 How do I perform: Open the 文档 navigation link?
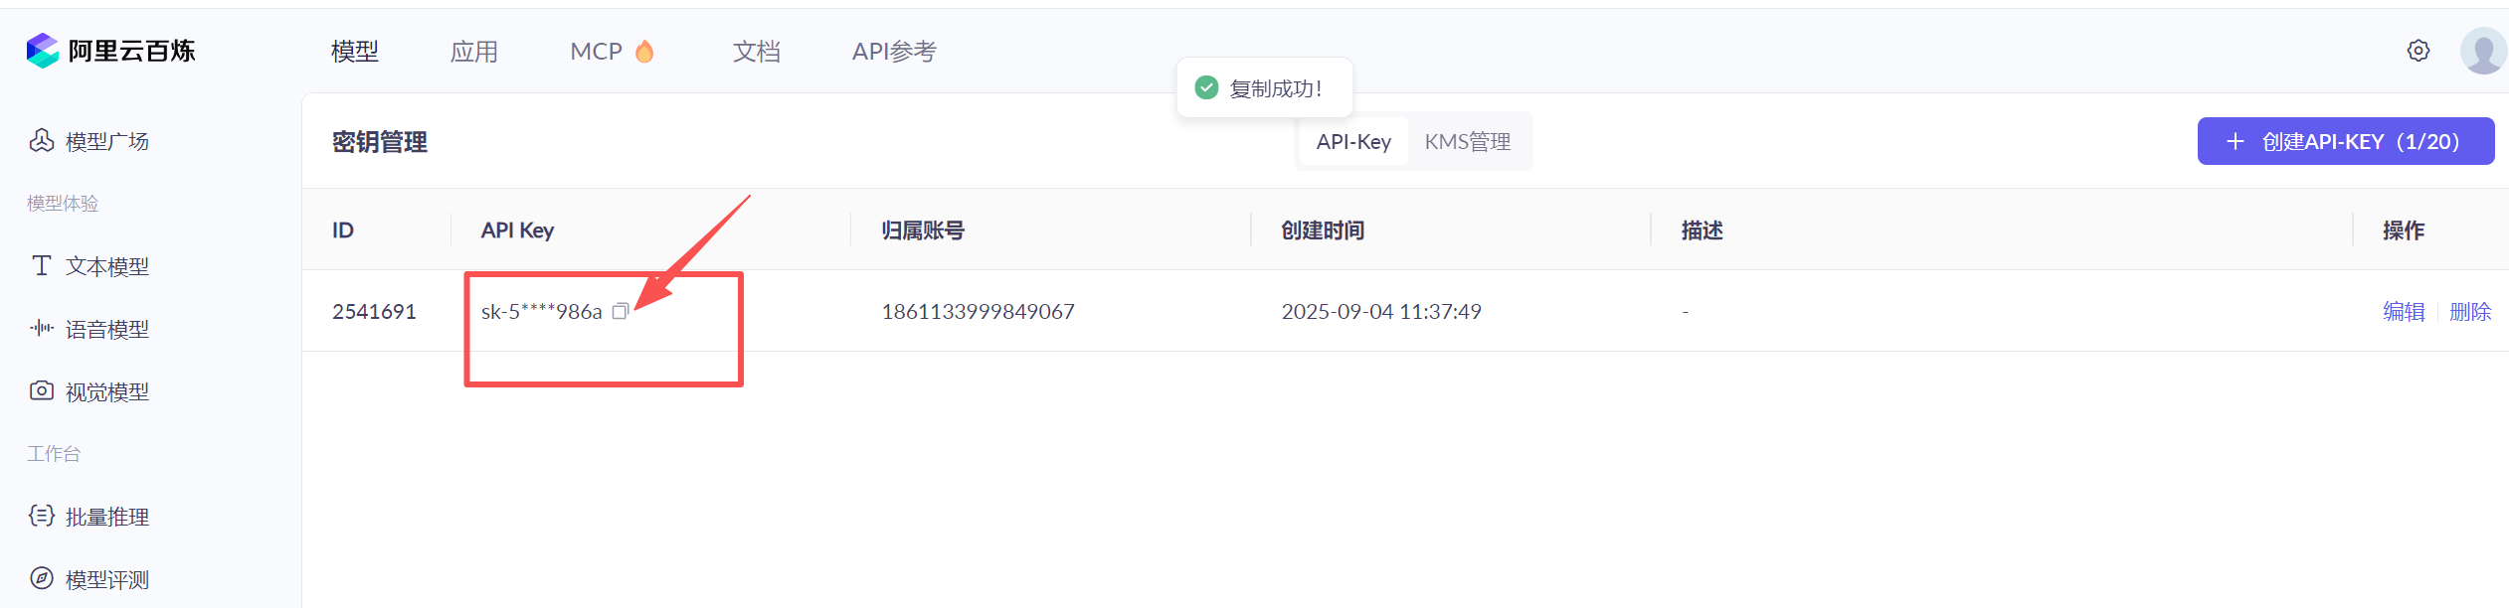[757, 52]
